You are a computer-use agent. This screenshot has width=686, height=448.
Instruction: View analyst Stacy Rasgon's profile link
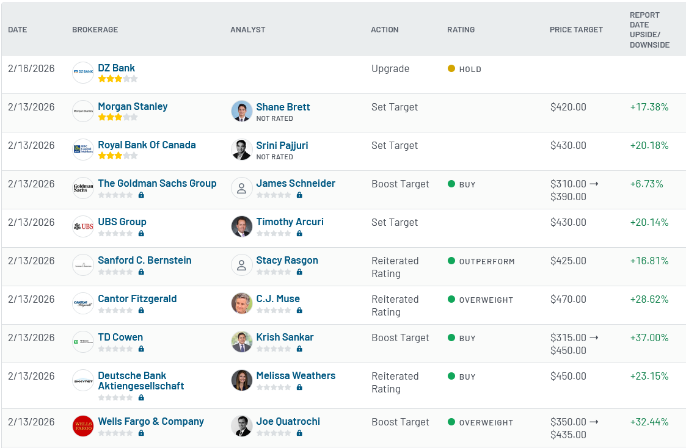[287, 261]
